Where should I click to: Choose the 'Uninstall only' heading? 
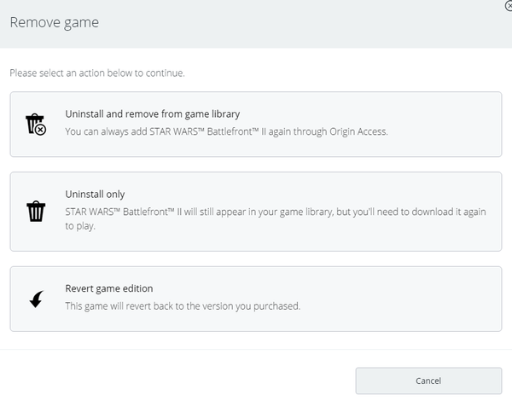(95, 195)
